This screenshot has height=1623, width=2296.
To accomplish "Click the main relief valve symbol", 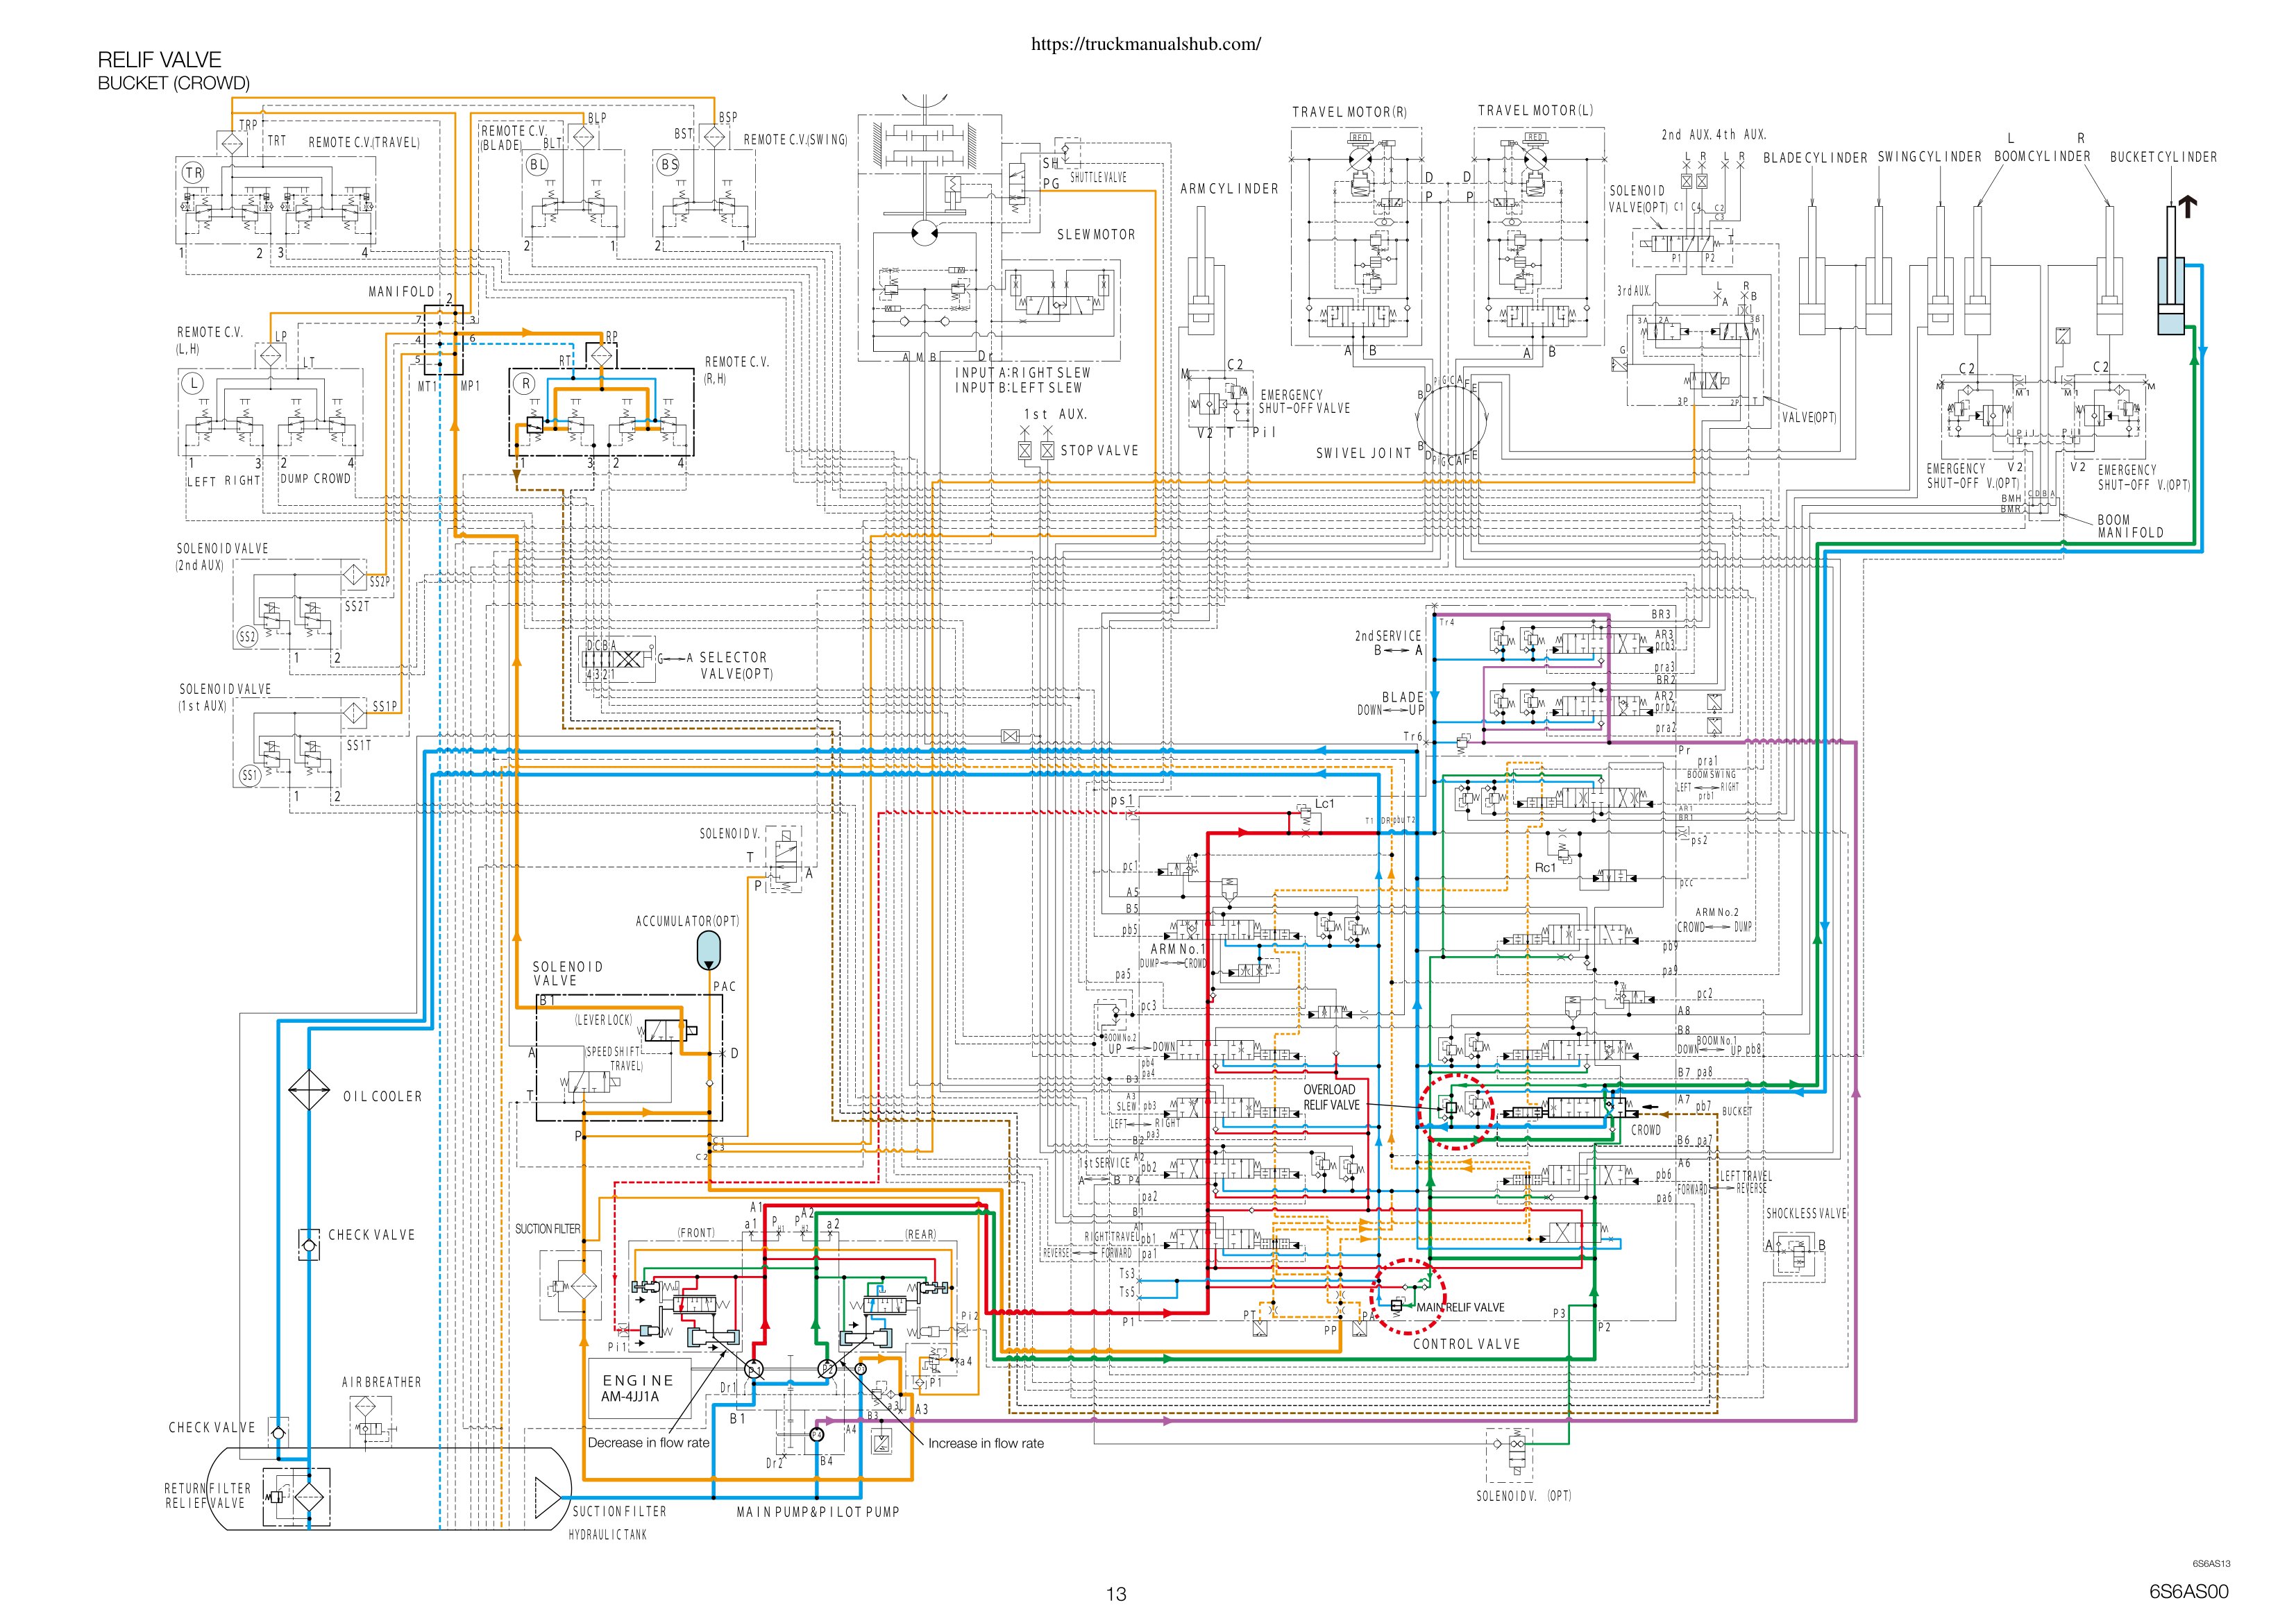I will 1396,1306.
